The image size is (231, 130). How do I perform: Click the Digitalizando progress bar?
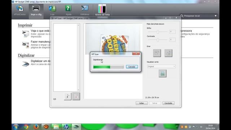click(x=108, y=67)
